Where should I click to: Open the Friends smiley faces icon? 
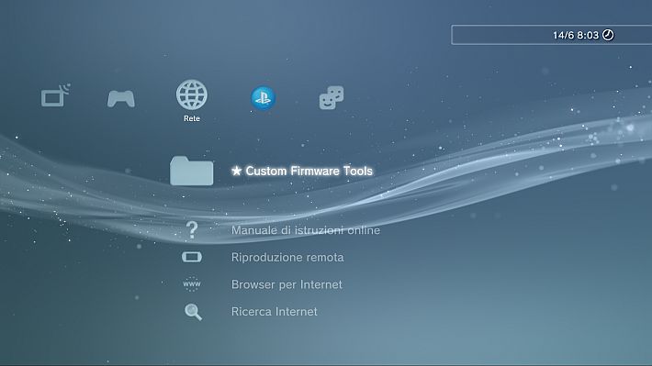[332, 97]
